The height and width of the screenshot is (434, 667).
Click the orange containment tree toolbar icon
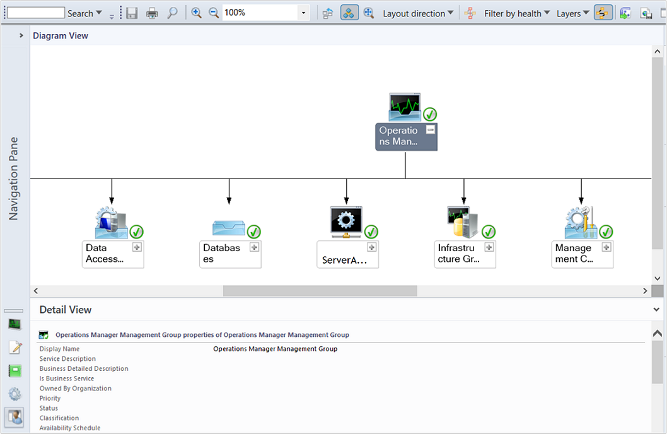pos(470,13)
